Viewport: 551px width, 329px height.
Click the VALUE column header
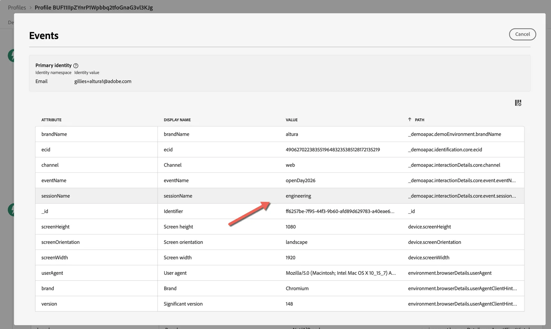coord(292,120)
